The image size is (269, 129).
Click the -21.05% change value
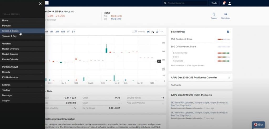pos(60,16)
